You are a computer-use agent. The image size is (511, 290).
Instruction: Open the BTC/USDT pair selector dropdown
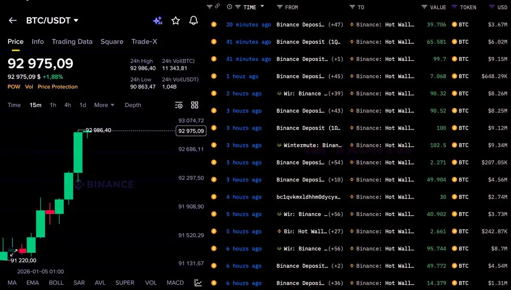tap(52, 20)
